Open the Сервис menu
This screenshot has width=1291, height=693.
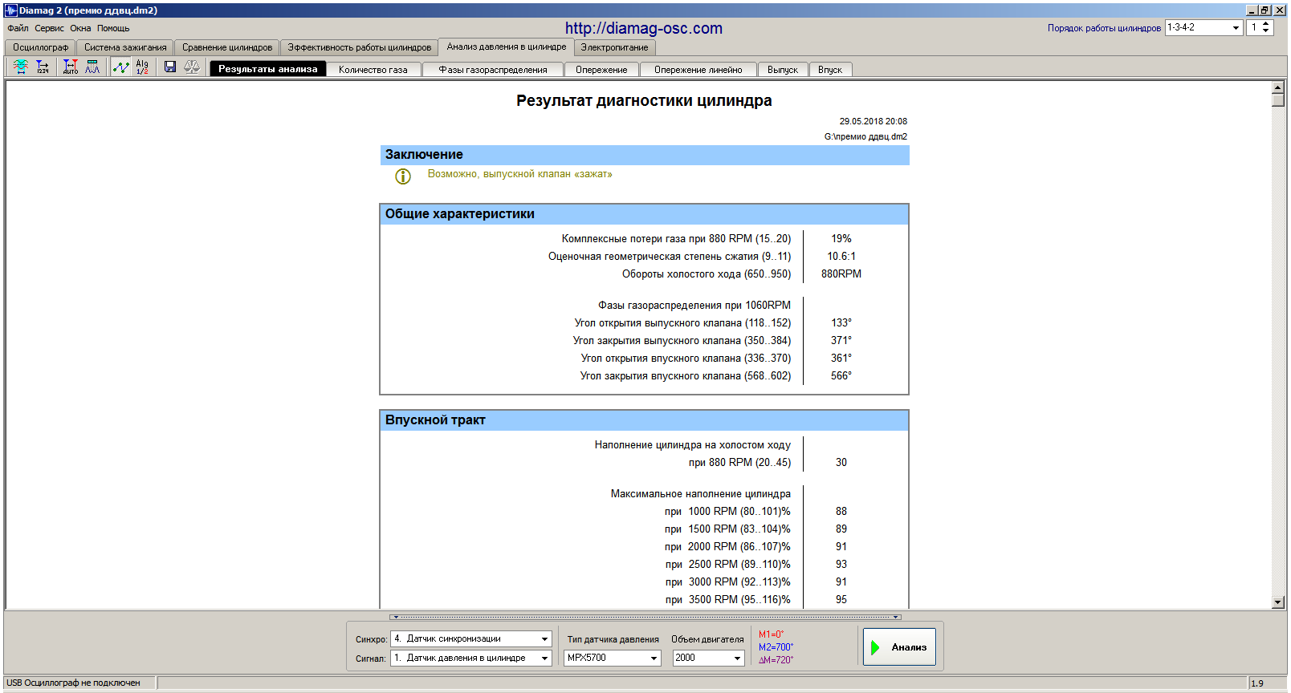click(x=49, y=28)
